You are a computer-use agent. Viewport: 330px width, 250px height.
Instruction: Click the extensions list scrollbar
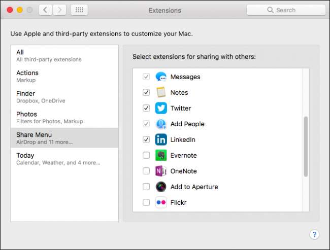point(306,147)
